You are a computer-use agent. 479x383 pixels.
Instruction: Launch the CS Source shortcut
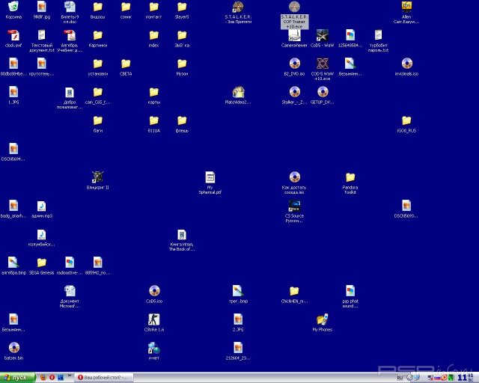pyautogui.click(x=294, y=206)
